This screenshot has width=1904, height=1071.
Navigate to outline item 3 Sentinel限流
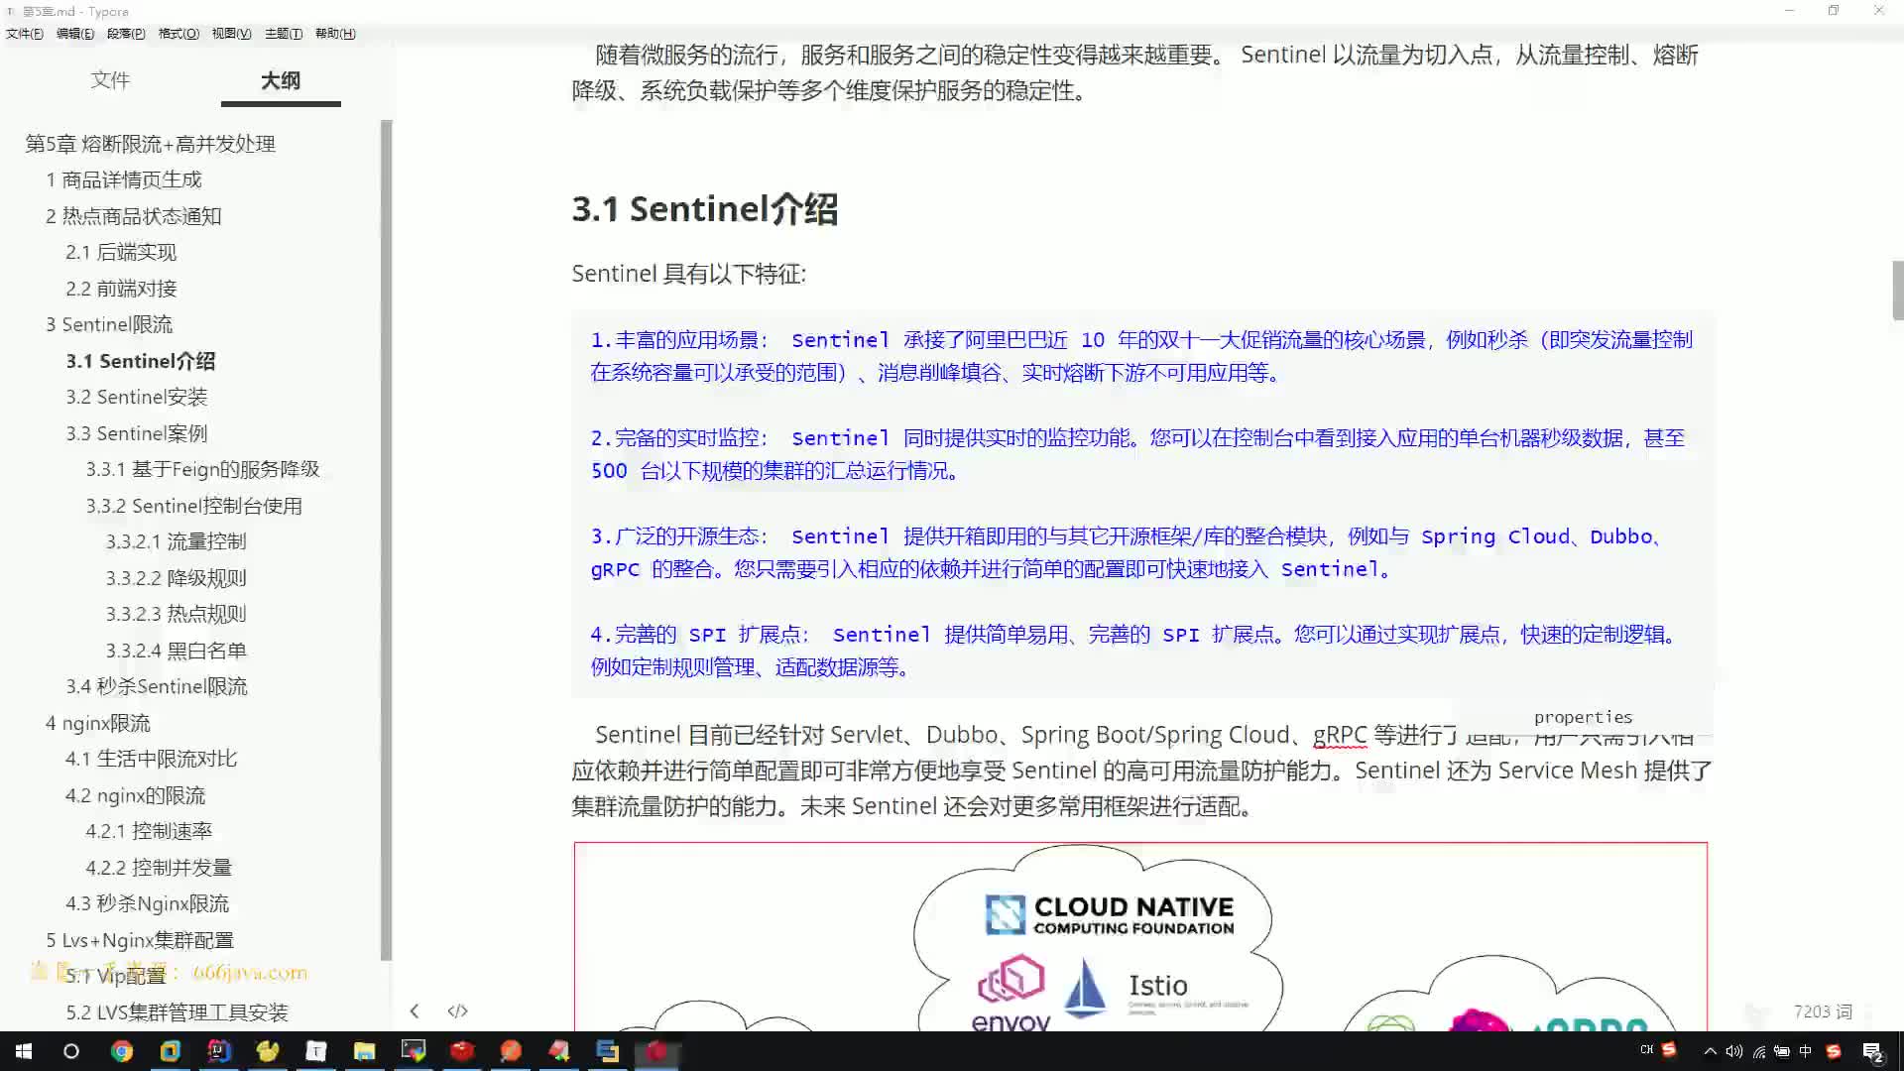109,324
